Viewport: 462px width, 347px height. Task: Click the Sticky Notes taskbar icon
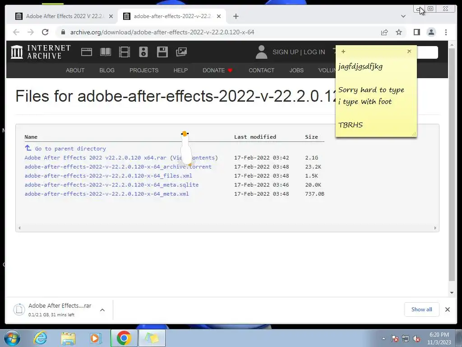click(x=152, y=338)
